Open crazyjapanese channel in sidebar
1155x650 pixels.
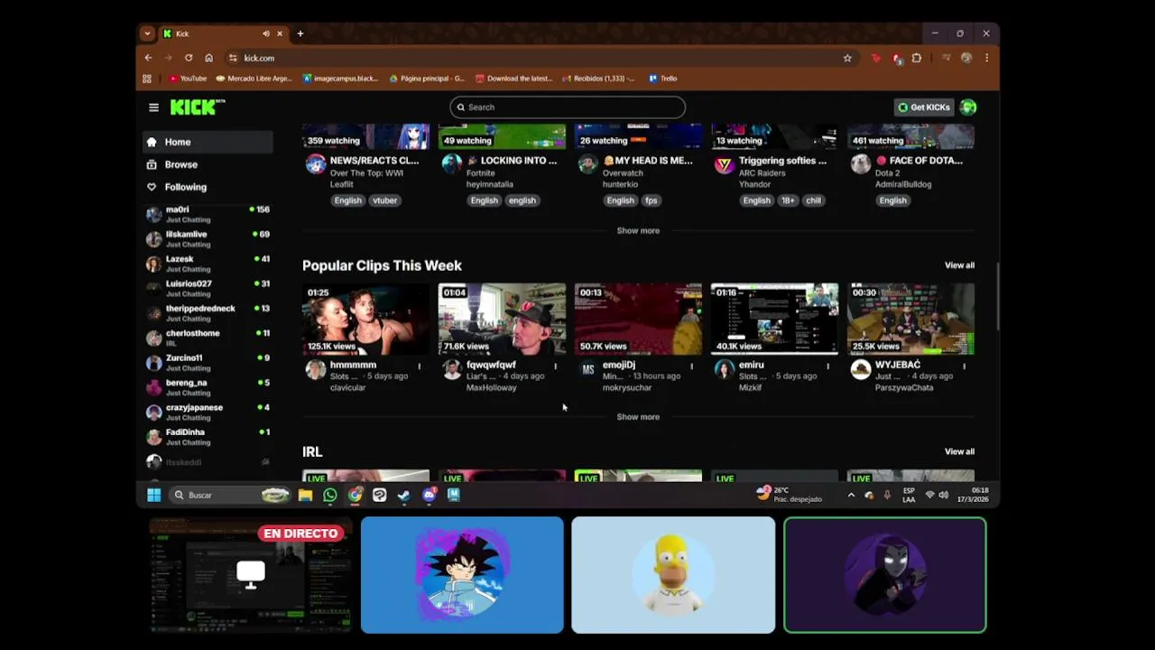point(208,412)
